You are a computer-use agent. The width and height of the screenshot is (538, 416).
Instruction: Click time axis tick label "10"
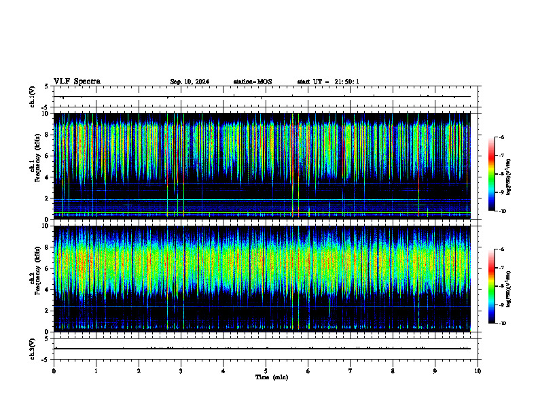click(478, 371)
